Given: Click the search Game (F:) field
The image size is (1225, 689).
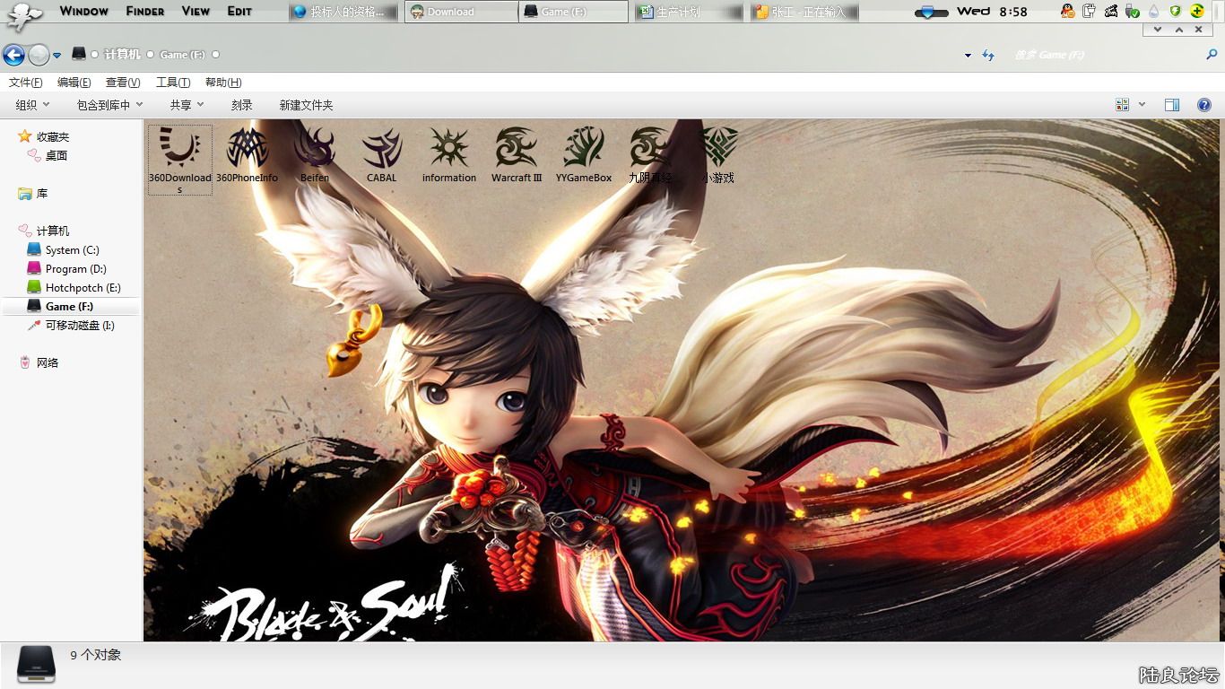Looking at the screenshot, I should [1103, 55].
